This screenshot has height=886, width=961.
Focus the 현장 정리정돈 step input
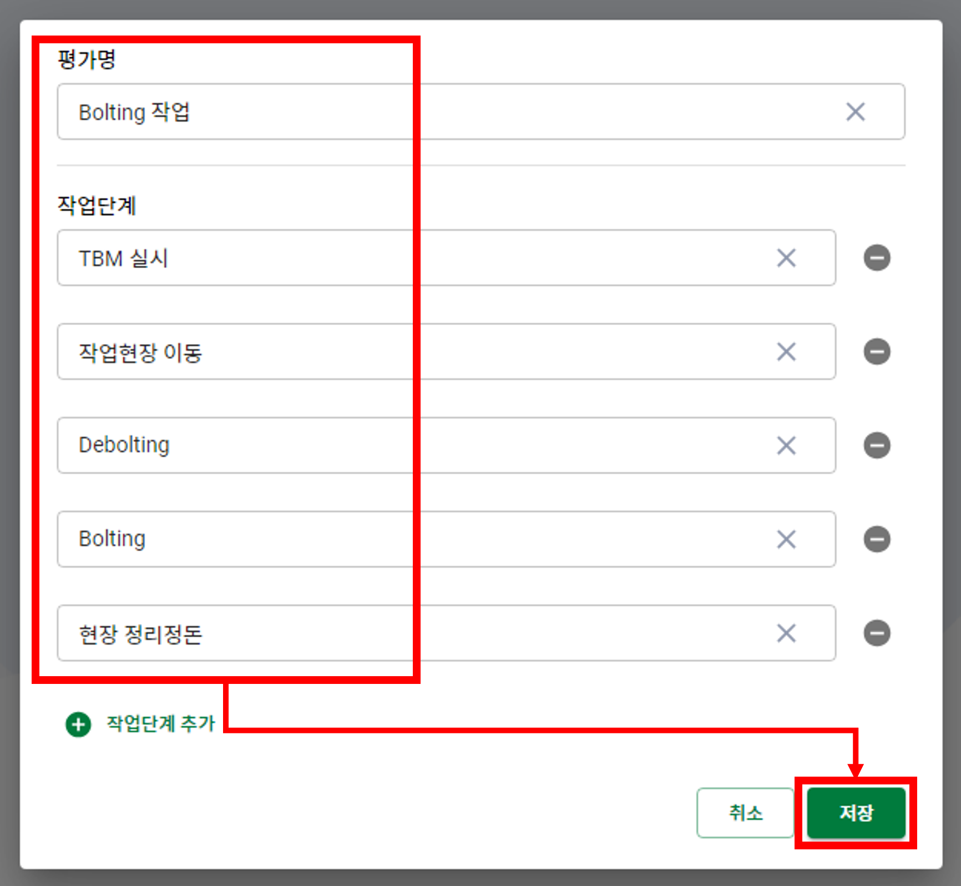coord(446,633)
